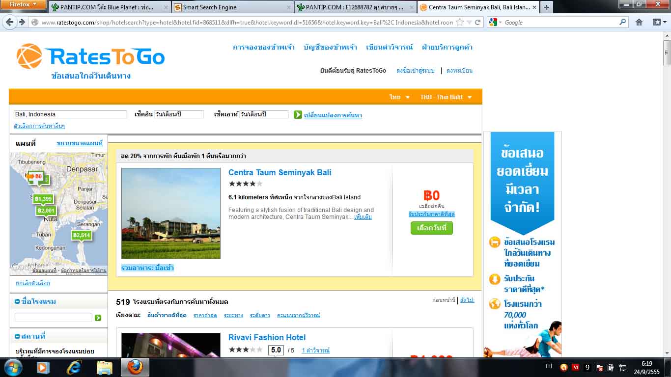The width and height of the screenshot is (671, 377).
Task: Collapse the ชื่อโรงแรม filter section
Action: [18, 301]
